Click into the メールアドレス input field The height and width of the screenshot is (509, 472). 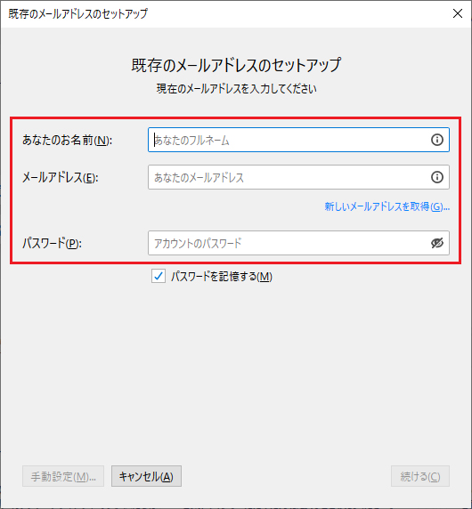(x=298, y=177)
